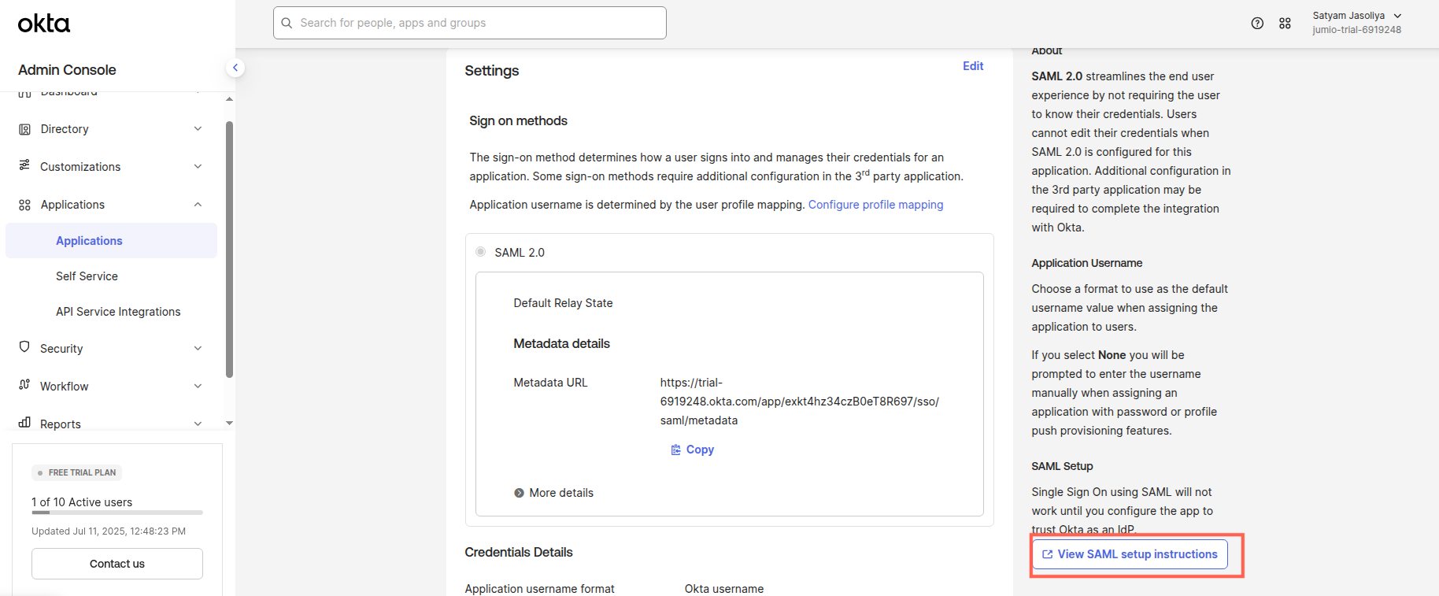Click the search people, apps and groups field
This screenshot has width=1439, height=596.
[470, 23]
